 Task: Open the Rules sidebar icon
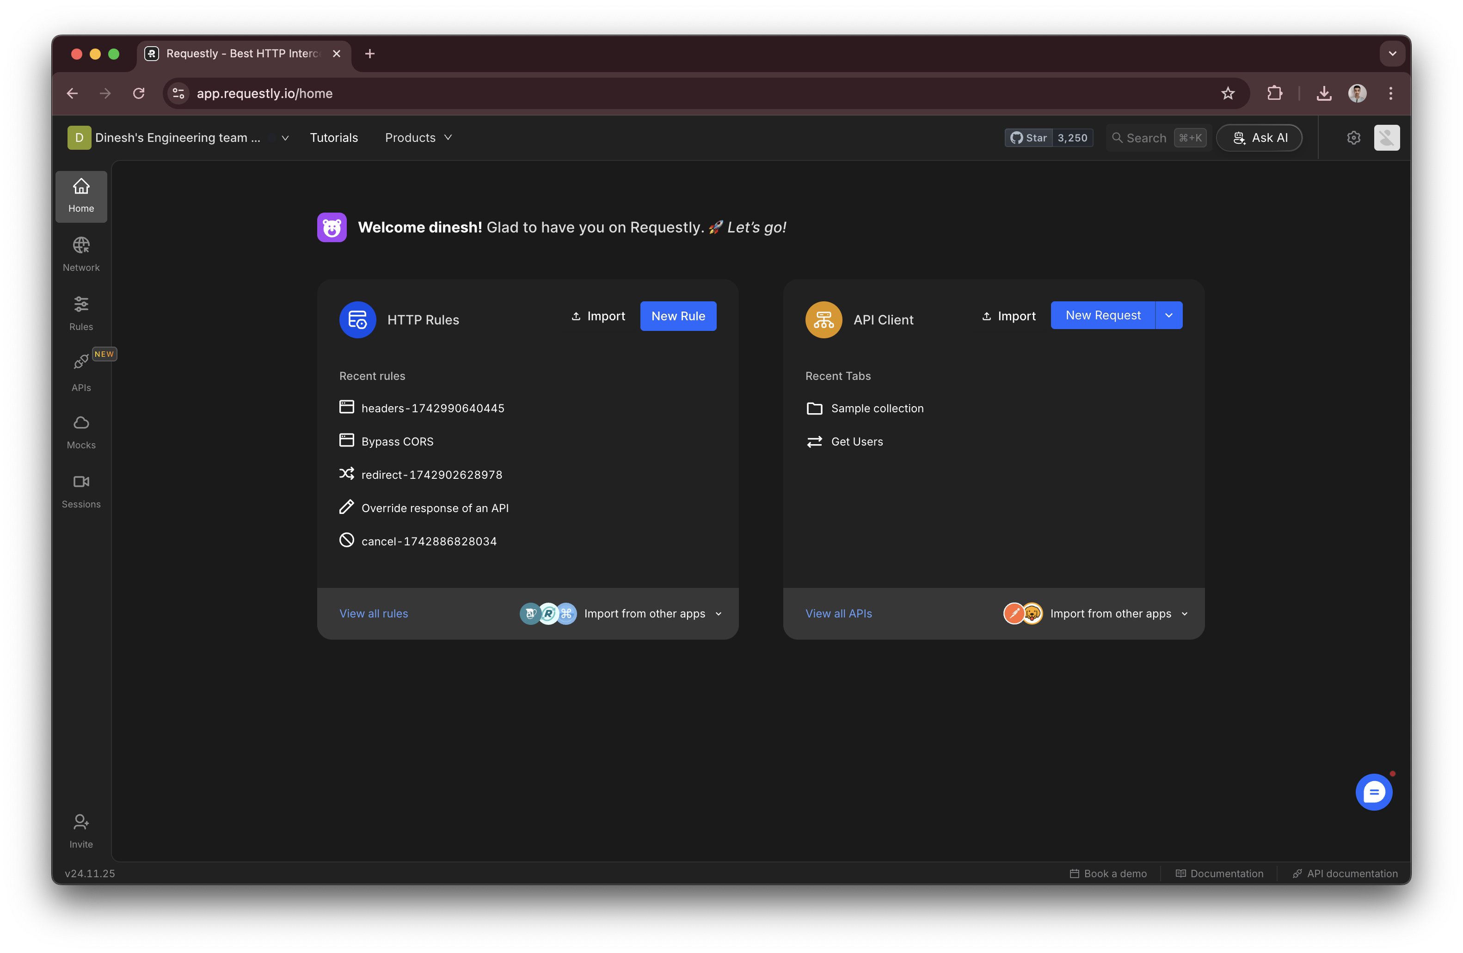click(x=81, y=313)
